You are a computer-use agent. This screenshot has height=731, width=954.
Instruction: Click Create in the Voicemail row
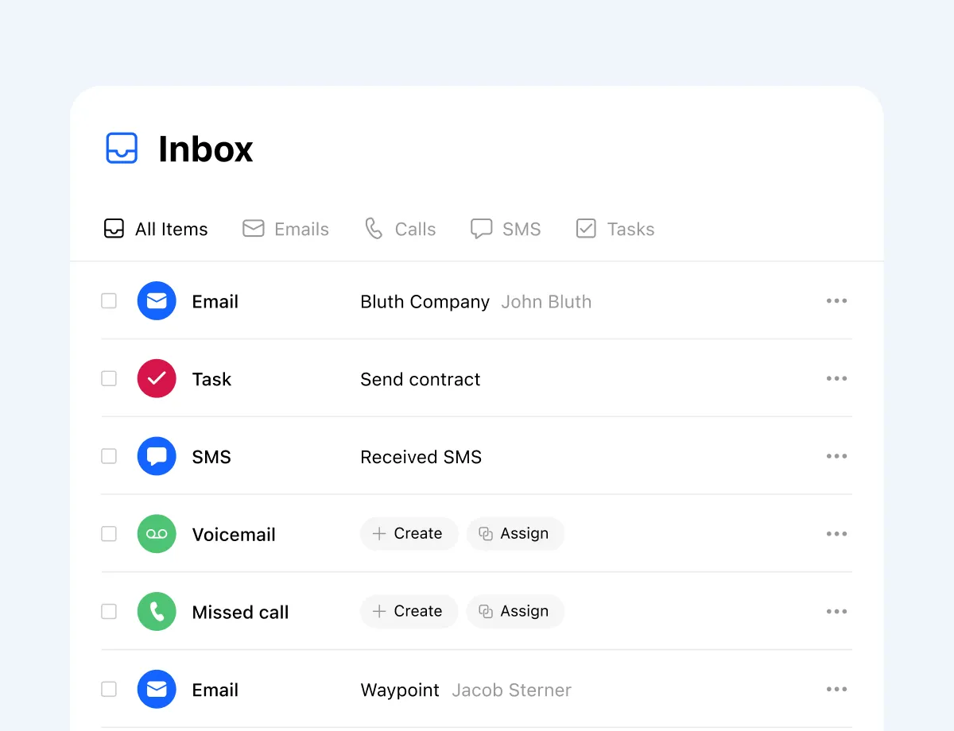pyautogui.click(x=409, y=534)
